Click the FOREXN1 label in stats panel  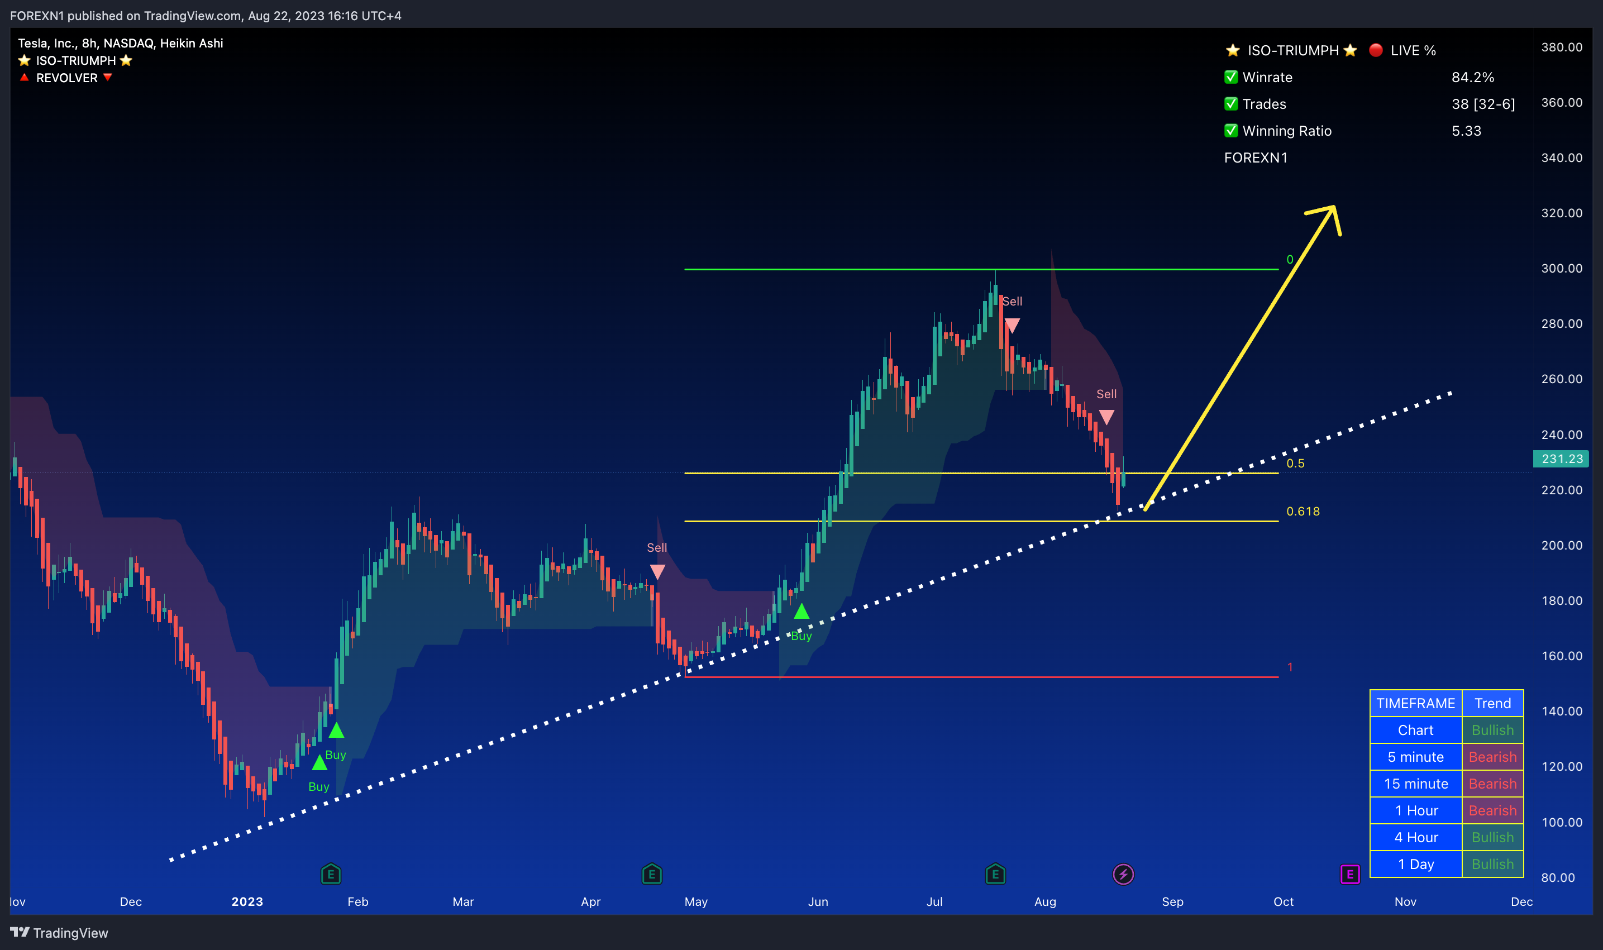pyautogui.click(x=1256, y=157)
